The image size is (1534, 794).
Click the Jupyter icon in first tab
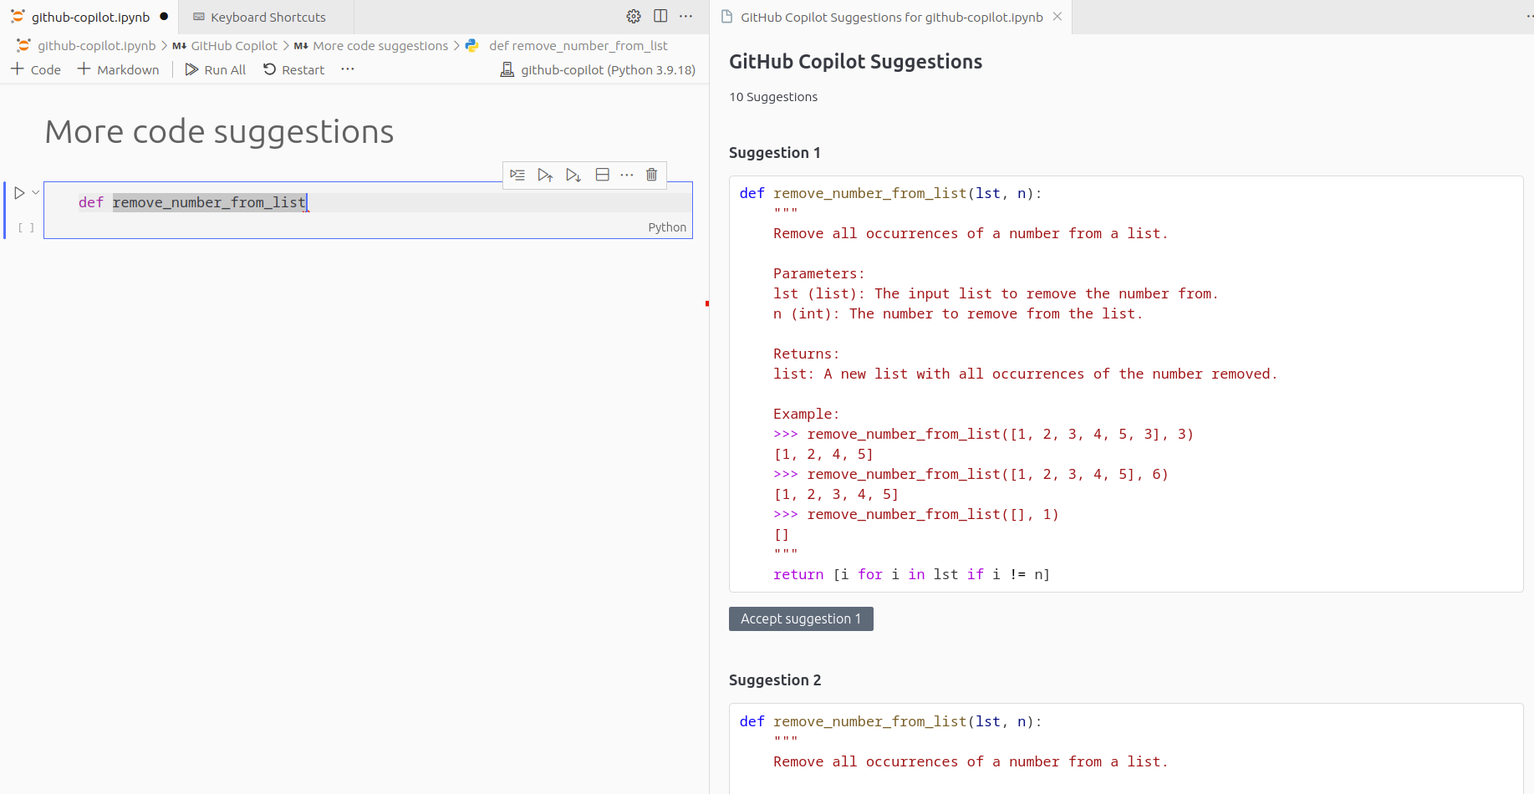pos(18,17)
